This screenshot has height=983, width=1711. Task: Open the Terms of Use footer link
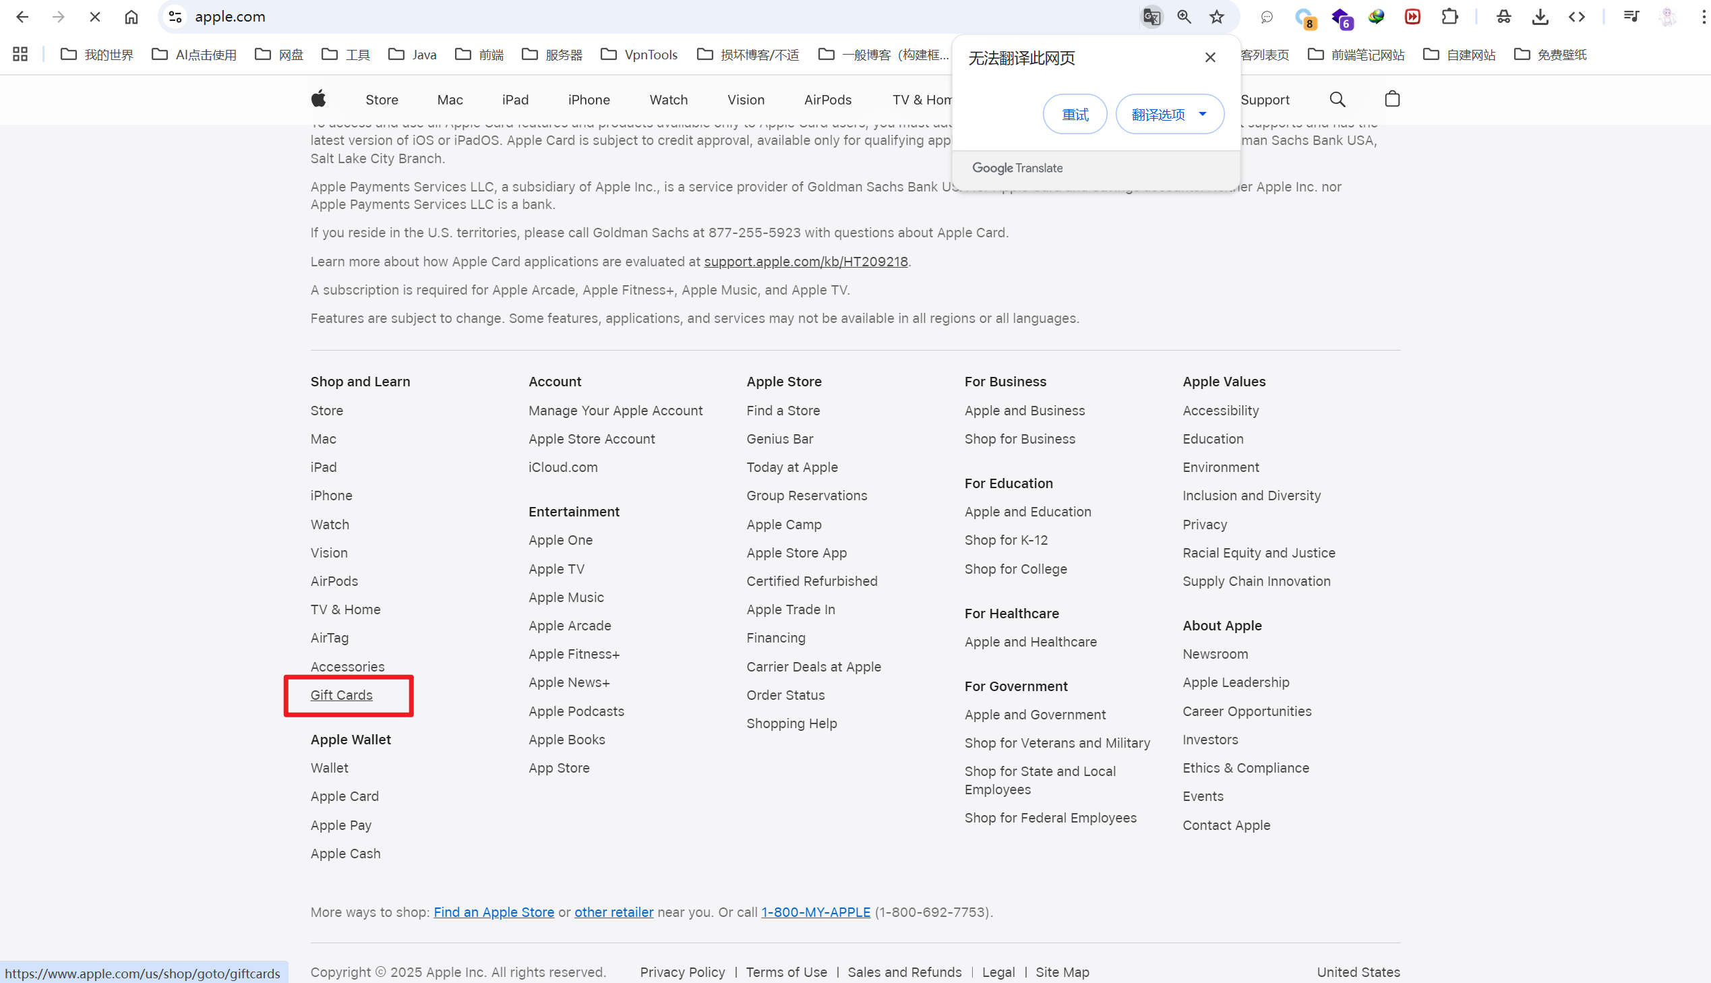pyautogui.click(x=786, y=972)
